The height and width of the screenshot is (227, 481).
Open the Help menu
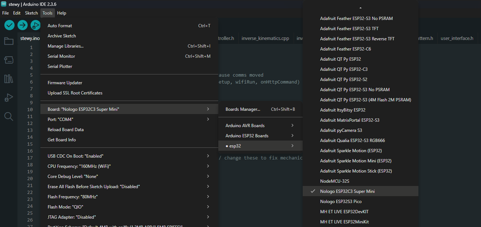pyautogui.click(x=62, y=13)
